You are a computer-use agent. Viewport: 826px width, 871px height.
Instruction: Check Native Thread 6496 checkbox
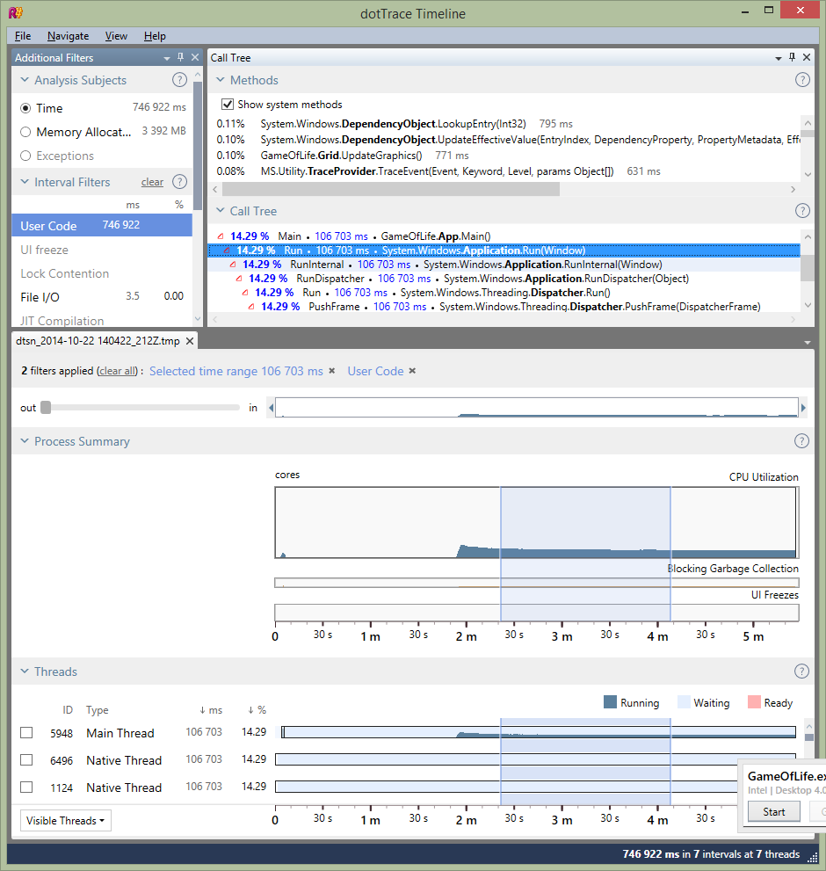click(26, 759)
